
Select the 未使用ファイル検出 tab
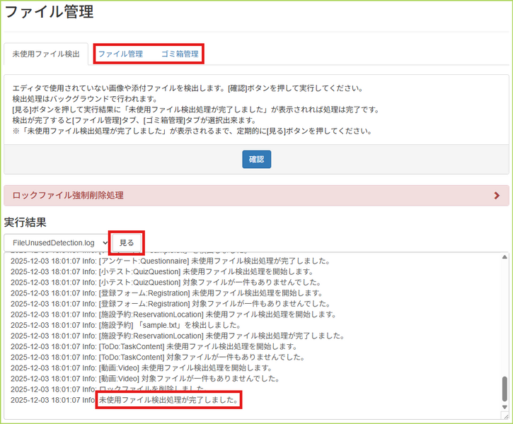[46, 54]
